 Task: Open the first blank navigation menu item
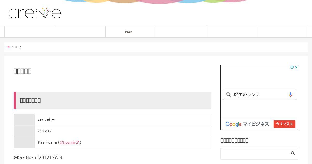pyautogui.click(x=30, y=32)
